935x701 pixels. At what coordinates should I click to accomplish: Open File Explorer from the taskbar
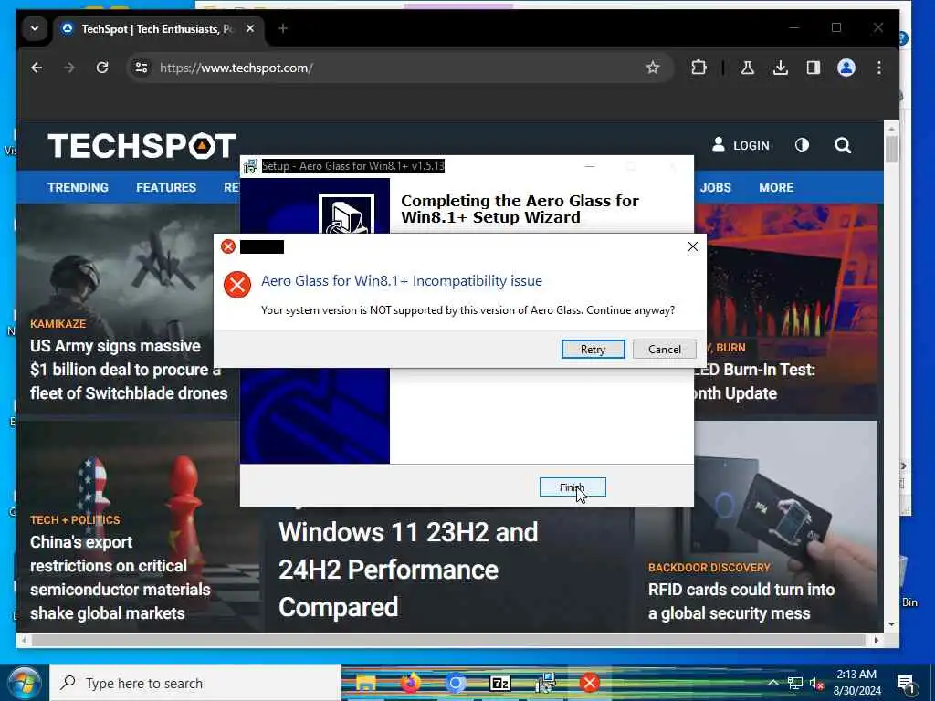pos(366,683)
